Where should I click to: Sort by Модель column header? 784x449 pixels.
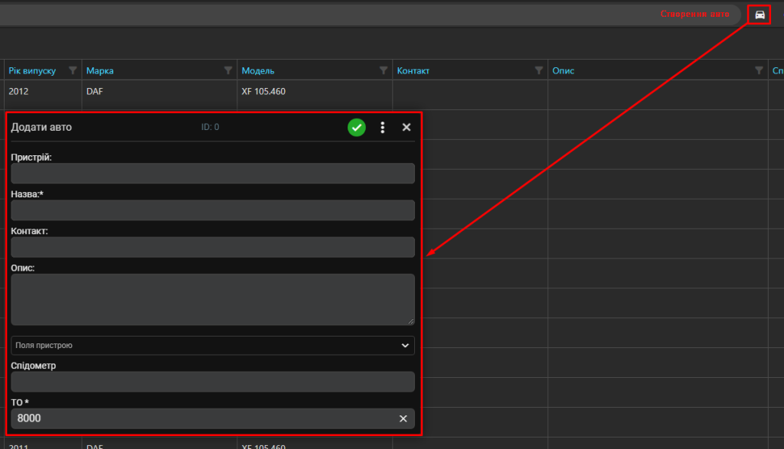(258, 71)
